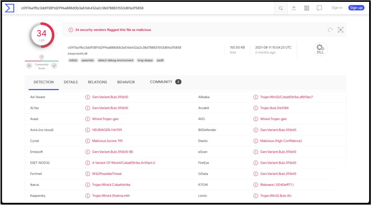Click the hash search input field

click(x=147, y=8)
